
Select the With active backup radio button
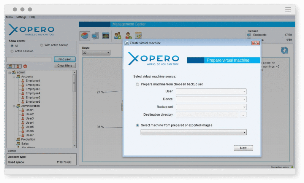pos(42,45)
